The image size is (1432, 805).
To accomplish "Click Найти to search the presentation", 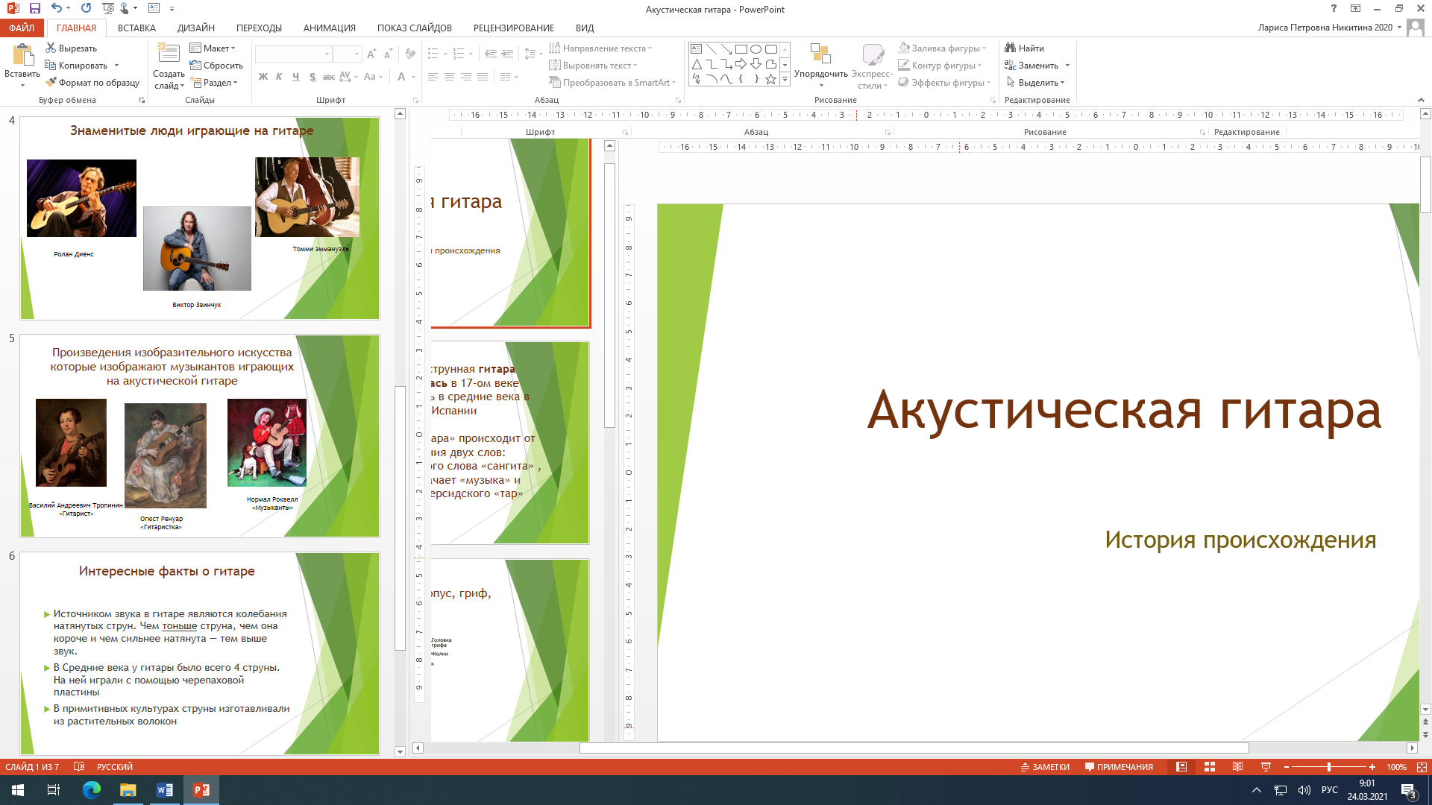I will tap(1024, 48).
